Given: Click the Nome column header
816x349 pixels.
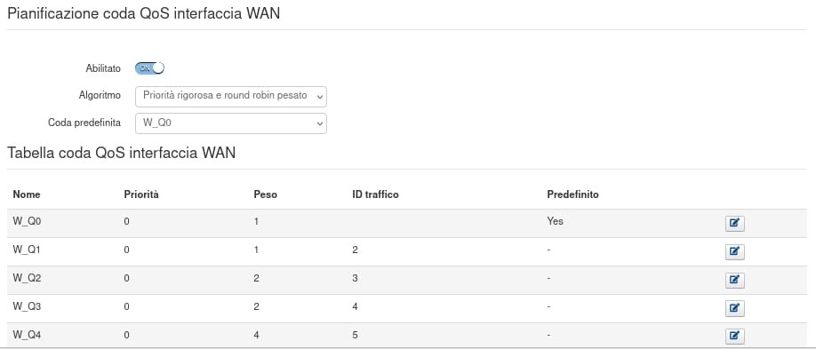Looking at the screenshot, I should [27, 194].
